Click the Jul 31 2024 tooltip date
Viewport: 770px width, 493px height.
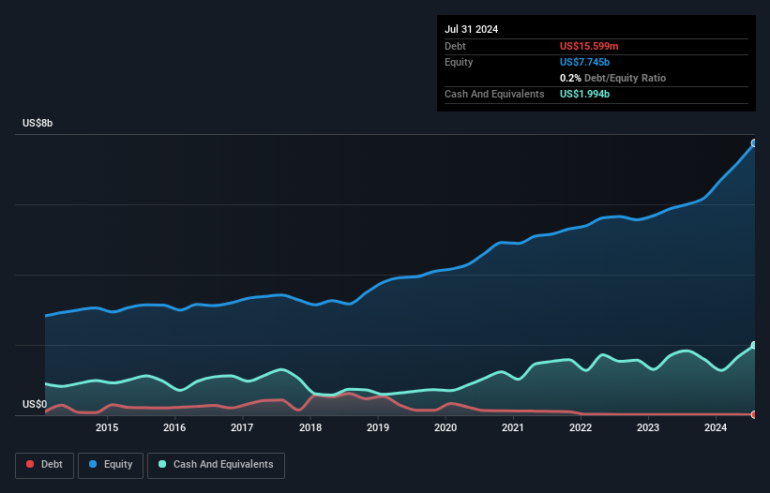(x=471, y=29)
